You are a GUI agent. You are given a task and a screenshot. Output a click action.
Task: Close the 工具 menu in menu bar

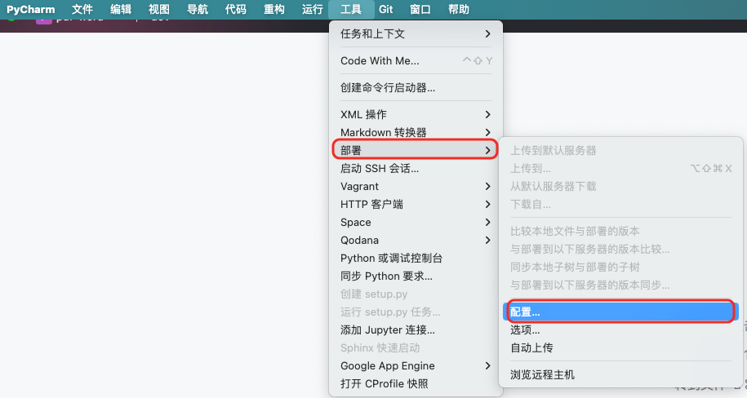tap(350, 9)
